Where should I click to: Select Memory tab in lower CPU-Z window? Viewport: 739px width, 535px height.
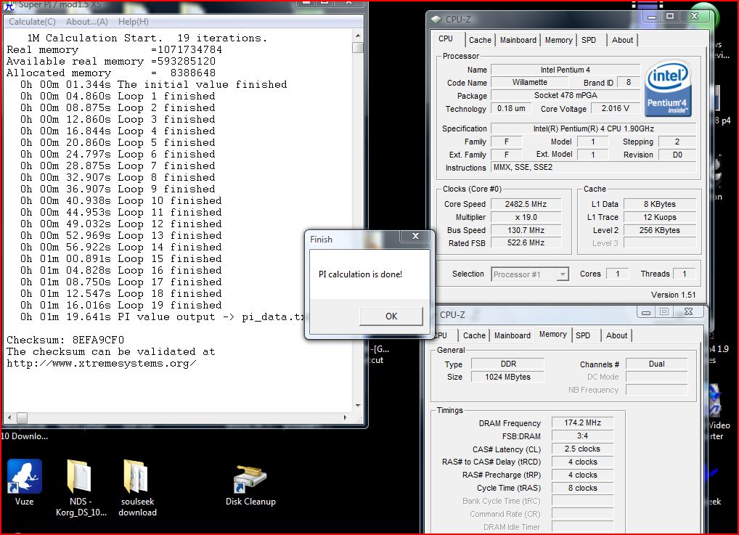pos(553,334)
